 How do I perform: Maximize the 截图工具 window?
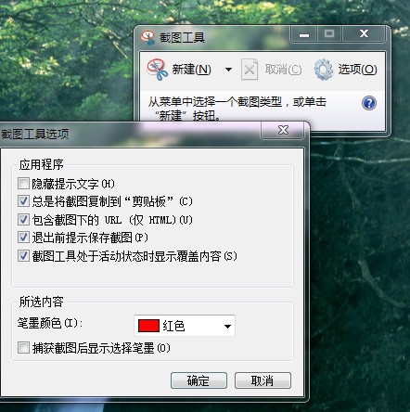tap(329, 34)
